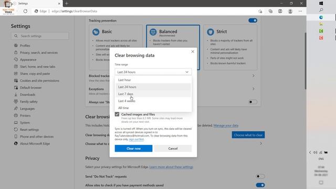This screenshot has width=336, height=189.
Task: Uncheck Cached images and files
Action: click(x=117, y=114)
